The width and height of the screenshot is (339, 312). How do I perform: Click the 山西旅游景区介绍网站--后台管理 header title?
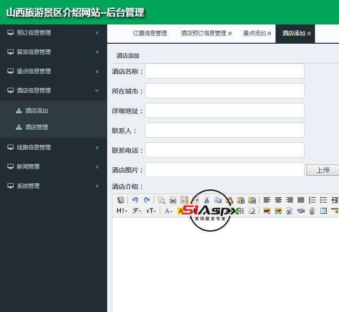[75, 12]
